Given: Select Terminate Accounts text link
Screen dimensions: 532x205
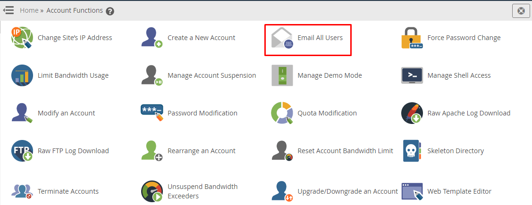Looking at the screenshot, I should coord(68,191).
